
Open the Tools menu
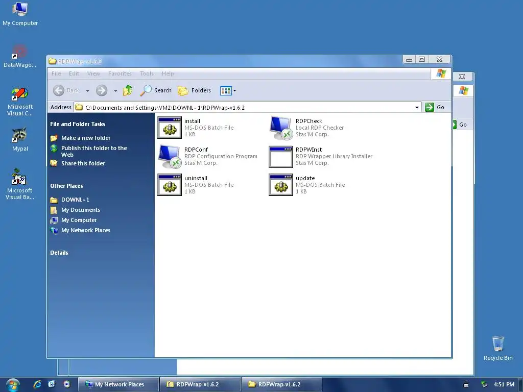(147, 73)
